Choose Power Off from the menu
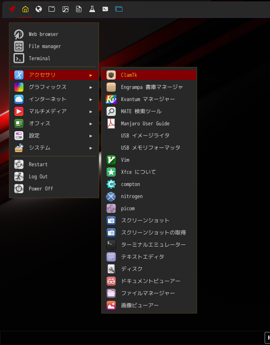The width and height of the screenshot is (270, 345). [x=54, y=189]
